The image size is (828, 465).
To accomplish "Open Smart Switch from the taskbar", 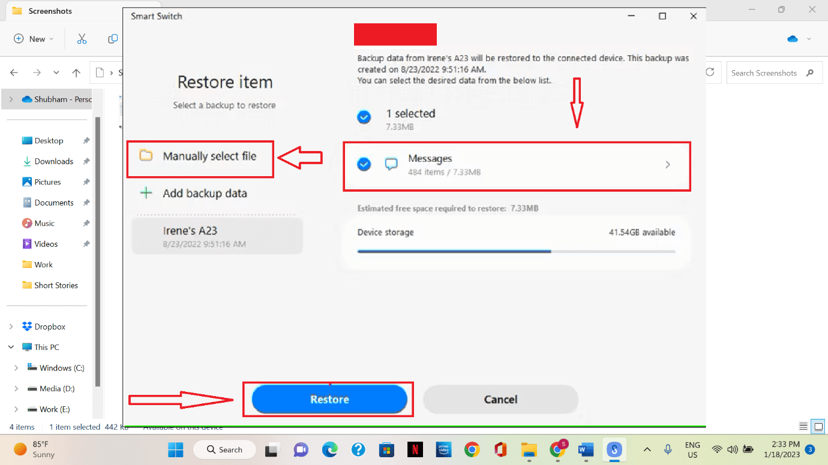I will [614, 449].
